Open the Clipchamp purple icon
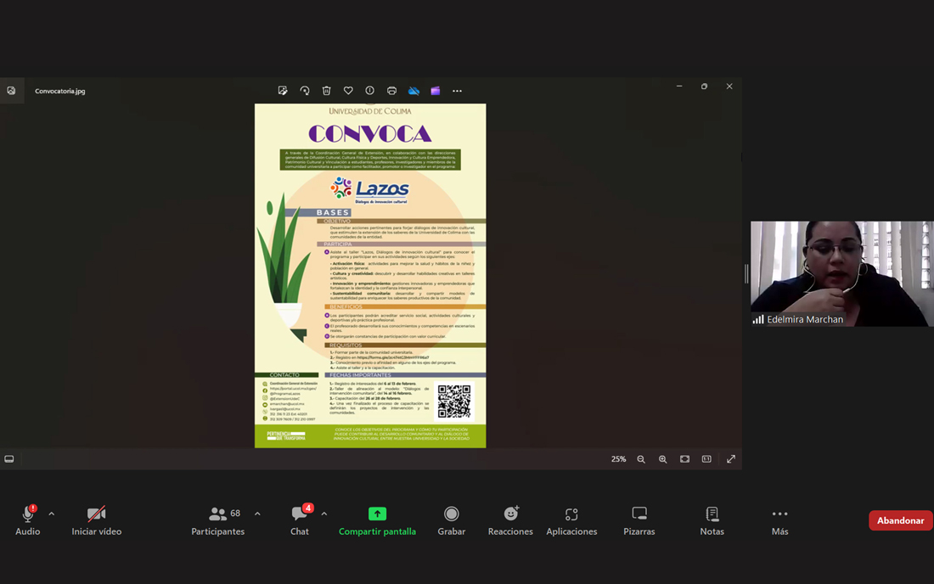The width and height of the screenshot is (934, 584). 436,91
